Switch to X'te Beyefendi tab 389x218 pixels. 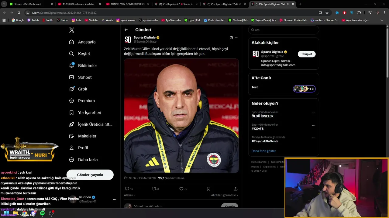pyautogui.click(x=176, y=4)
